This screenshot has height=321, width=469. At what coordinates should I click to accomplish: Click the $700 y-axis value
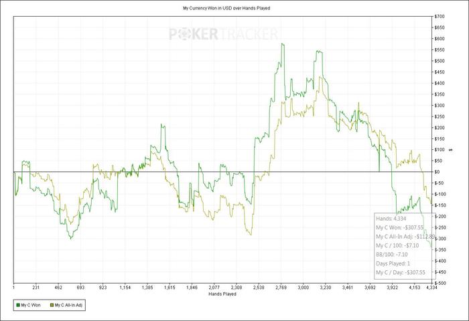click(x=440, y=17)
